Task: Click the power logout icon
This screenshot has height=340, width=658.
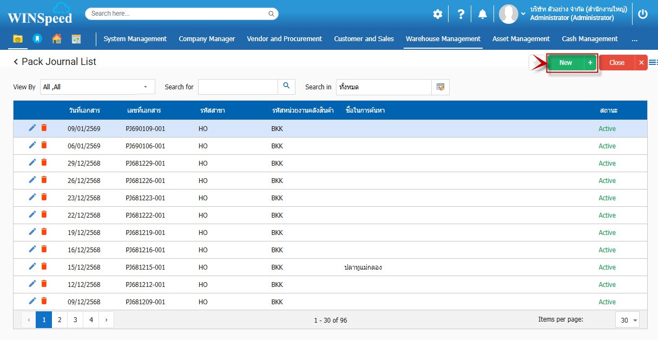Action: 643,15
